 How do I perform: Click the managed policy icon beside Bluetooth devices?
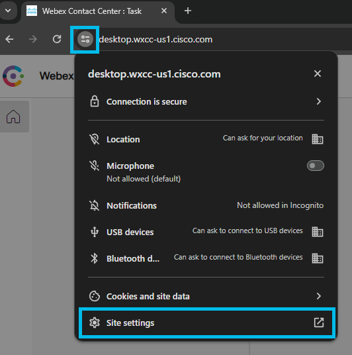(318, 258)
